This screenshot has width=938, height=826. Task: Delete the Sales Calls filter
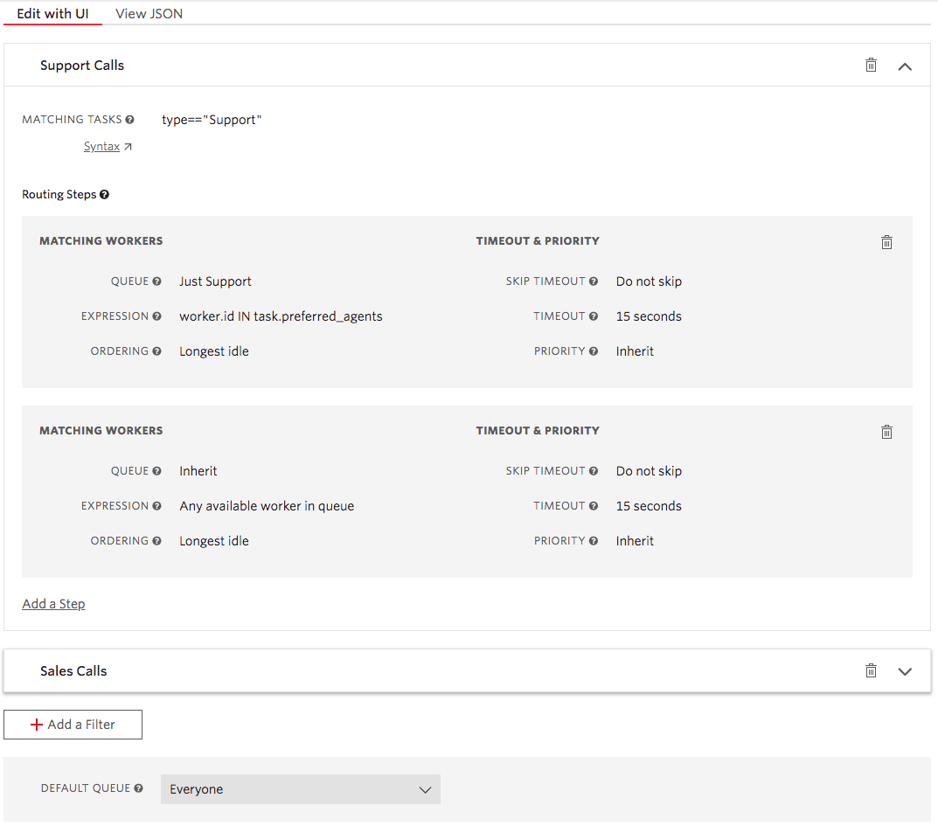[871, 670]
